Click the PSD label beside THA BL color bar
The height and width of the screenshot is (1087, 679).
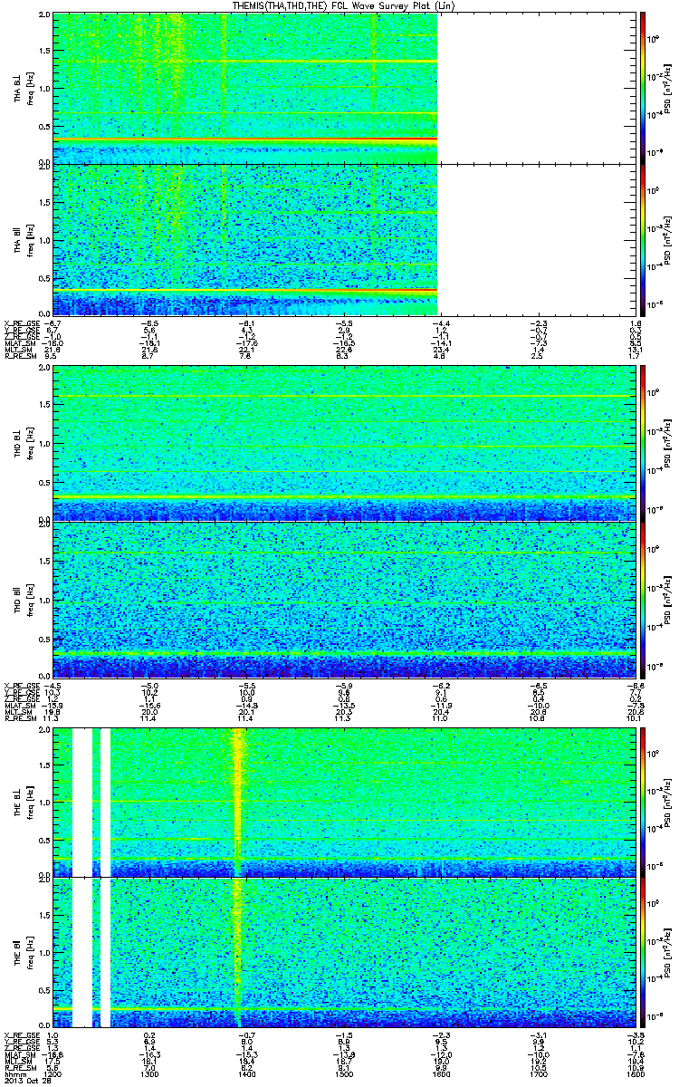(x=669, y=88)
